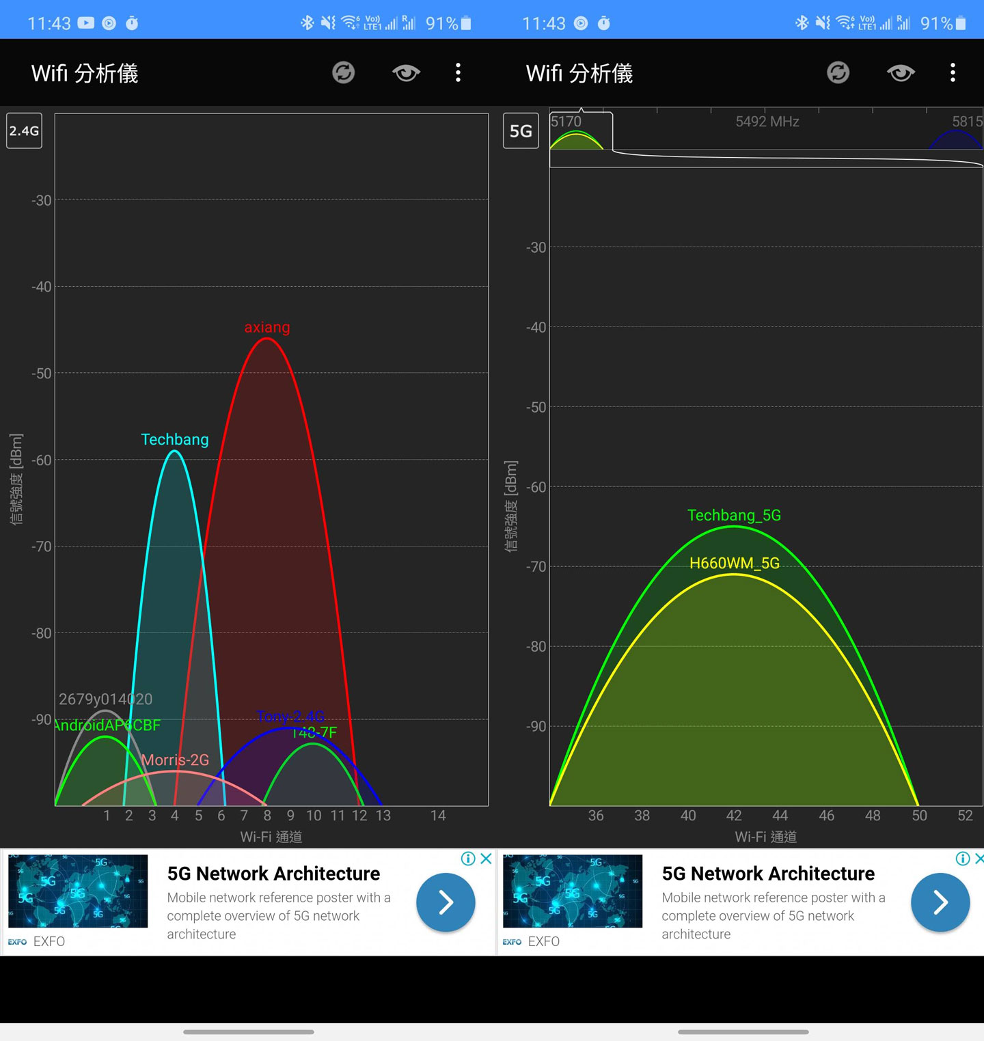
Task: Select the Techbang_5G network curve label
Action: tap(734, 515)
